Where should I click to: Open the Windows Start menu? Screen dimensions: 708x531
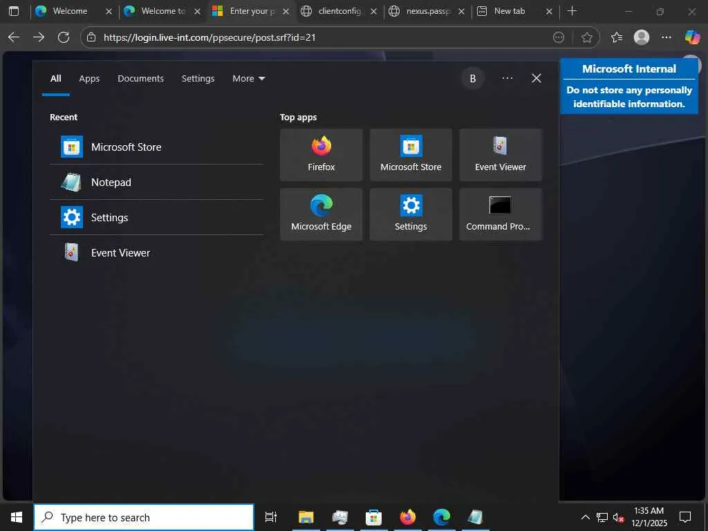[x=17, y=517]
